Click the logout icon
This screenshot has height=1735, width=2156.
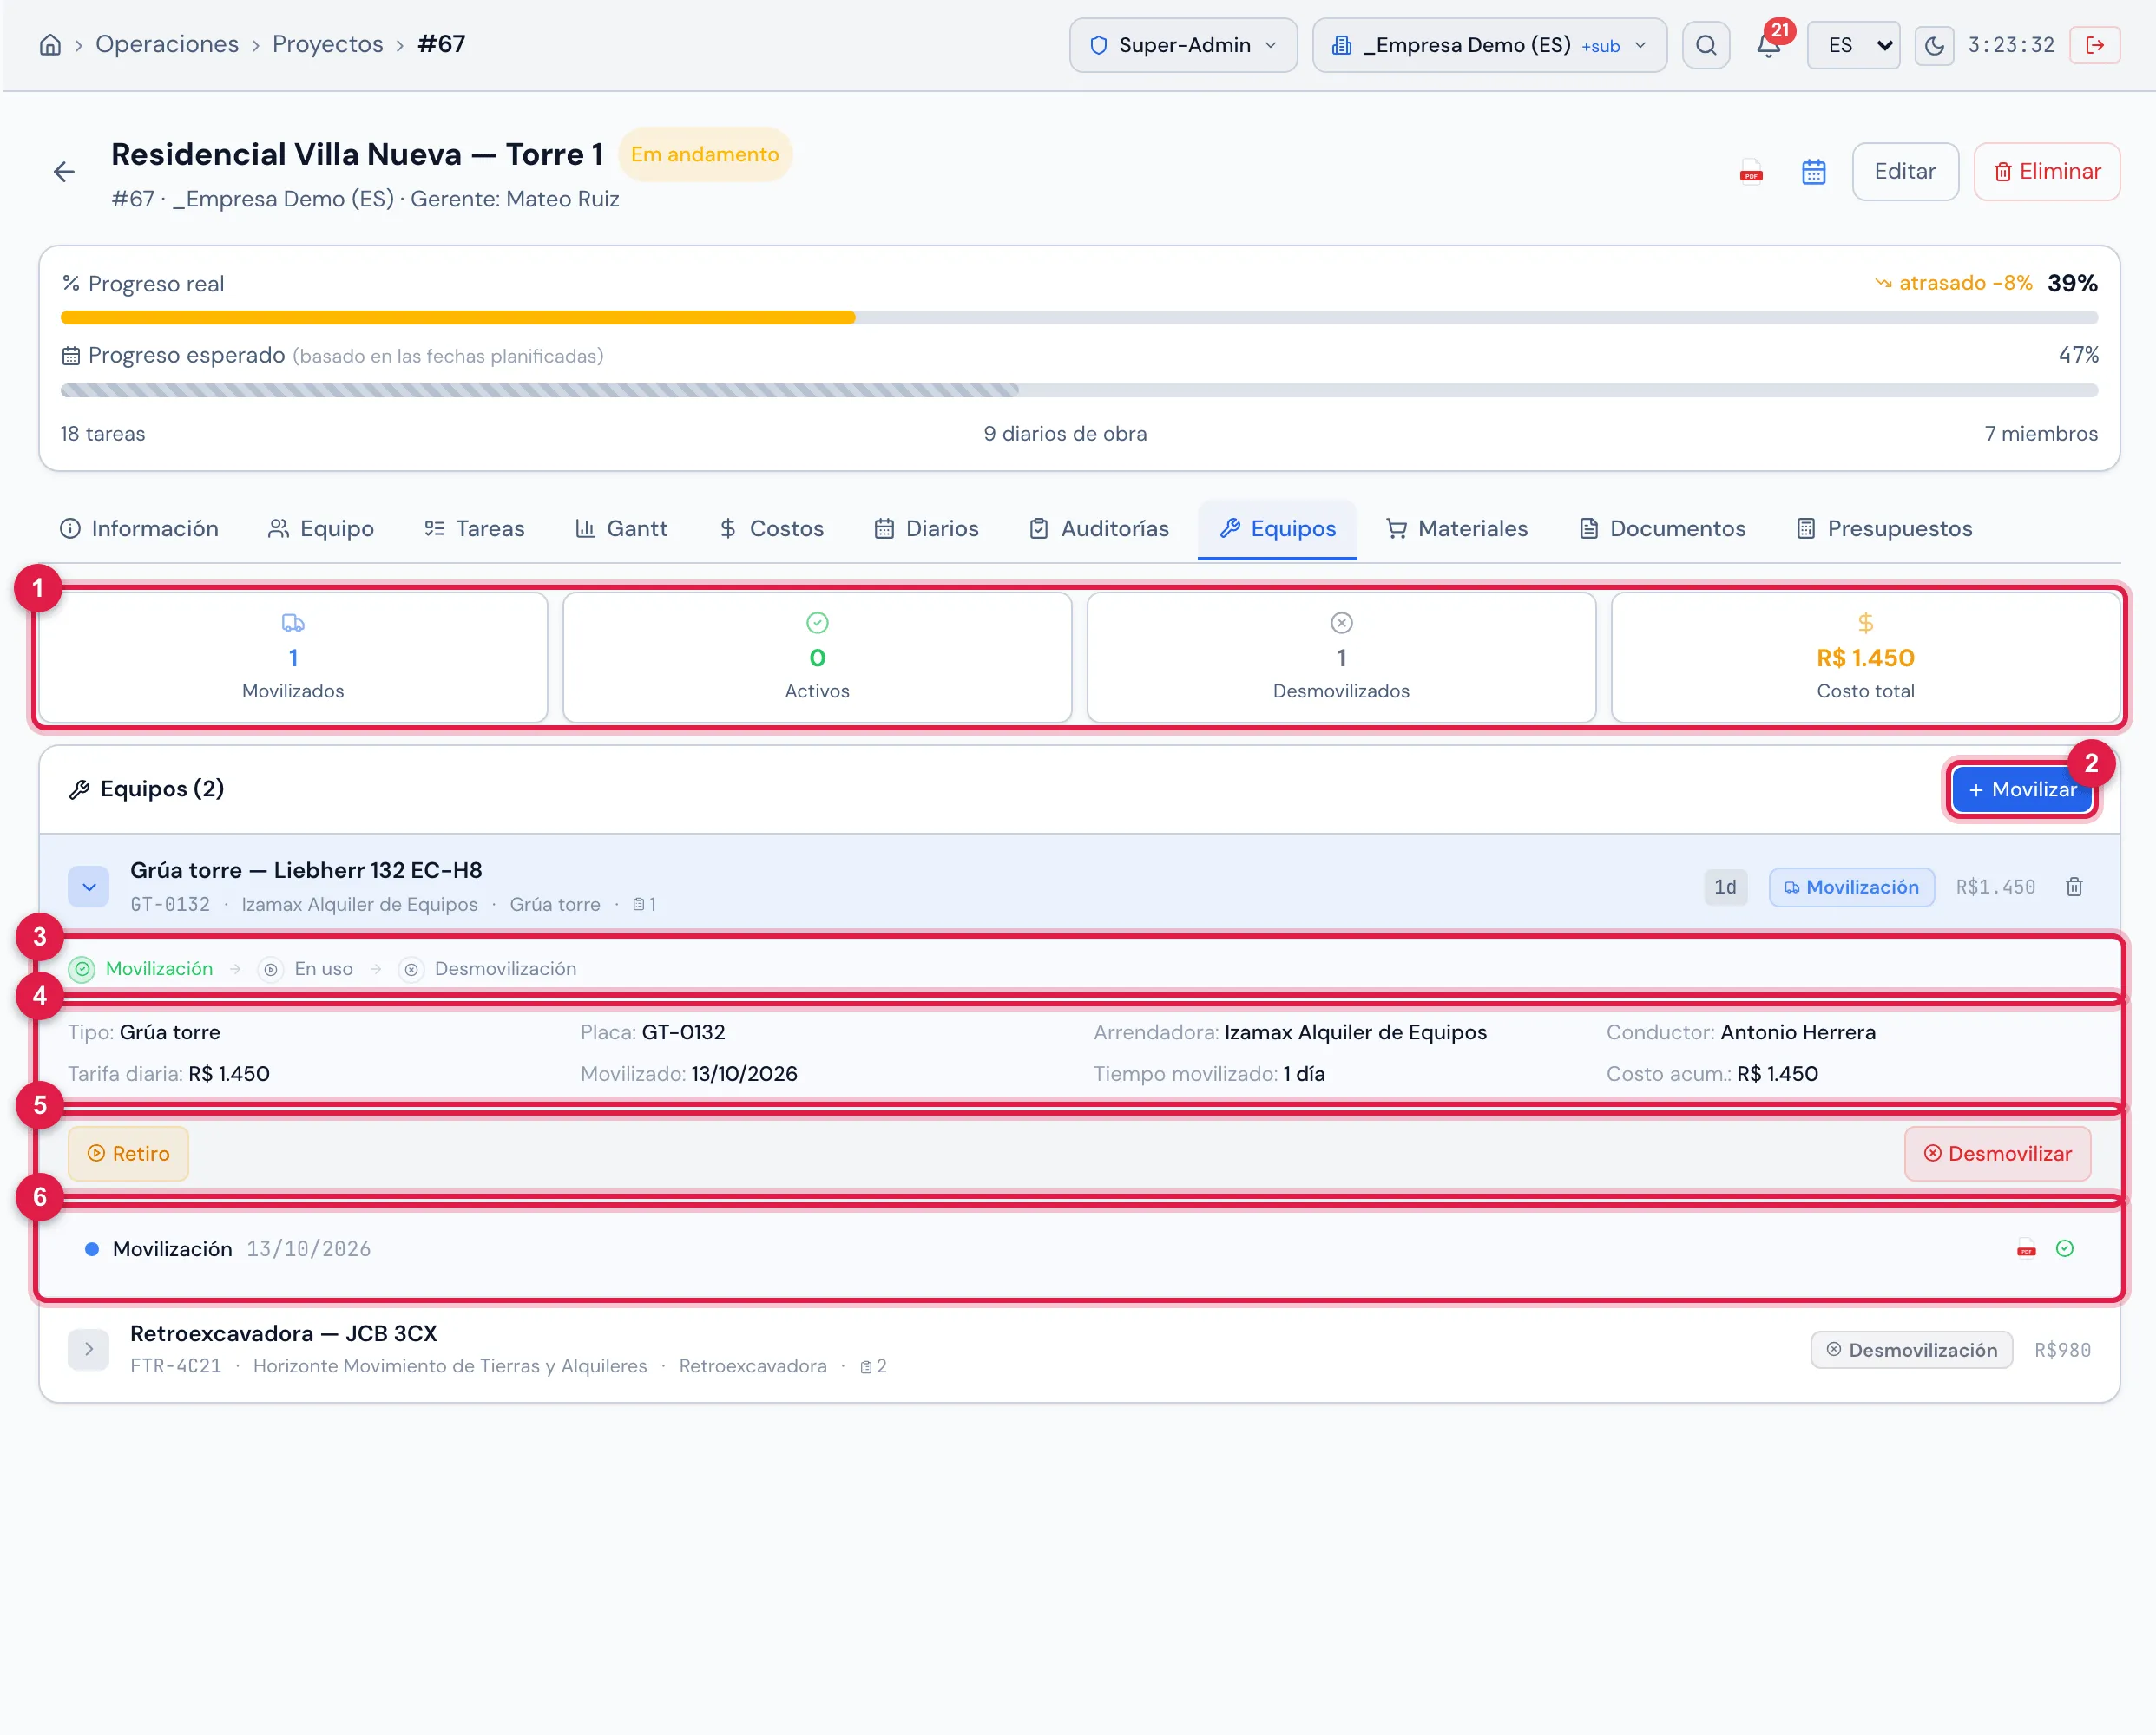pyautogui.click(x=2095, y=45)
